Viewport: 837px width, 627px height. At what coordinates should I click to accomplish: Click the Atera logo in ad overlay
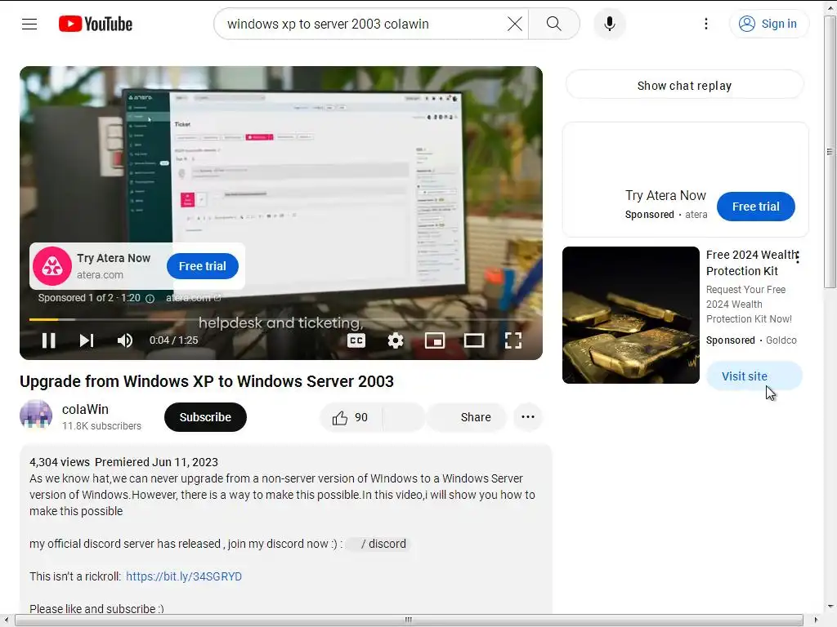point(52,266)
